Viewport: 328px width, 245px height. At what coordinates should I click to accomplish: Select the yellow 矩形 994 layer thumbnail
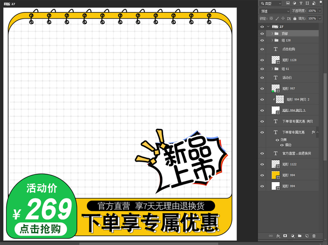coord(276,175)
